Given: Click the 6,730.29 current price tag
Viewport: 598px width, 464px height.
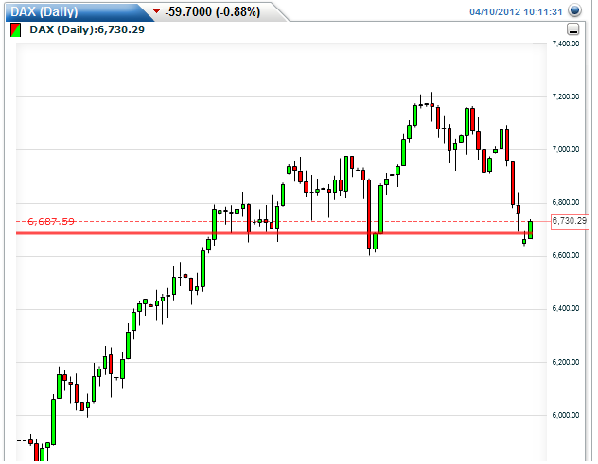Looking at the screenshot, I should click(570, 221).
